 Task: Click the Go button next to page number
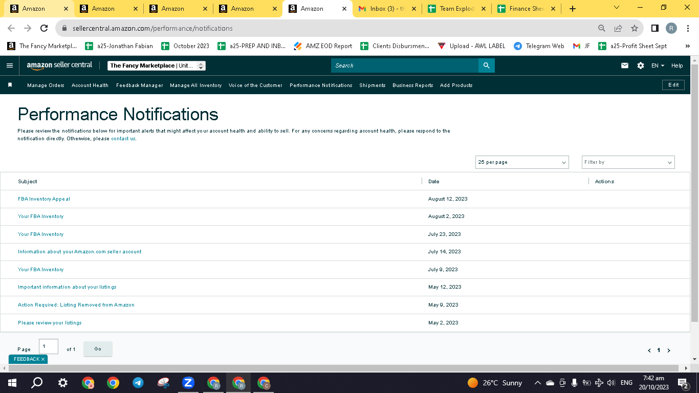(x=98, y=349)
